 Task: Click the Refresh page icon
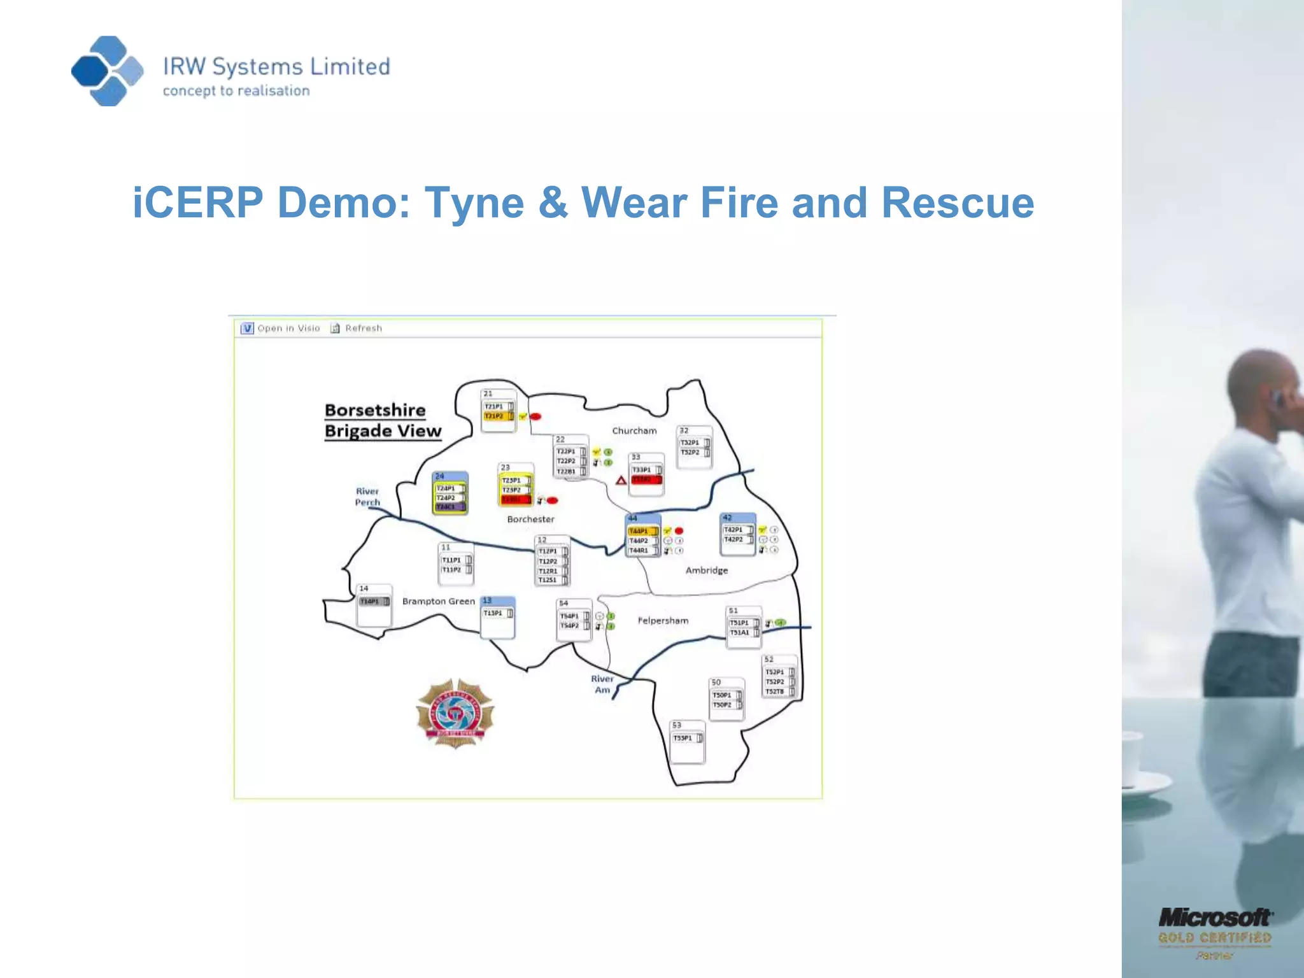click(335, 328)
